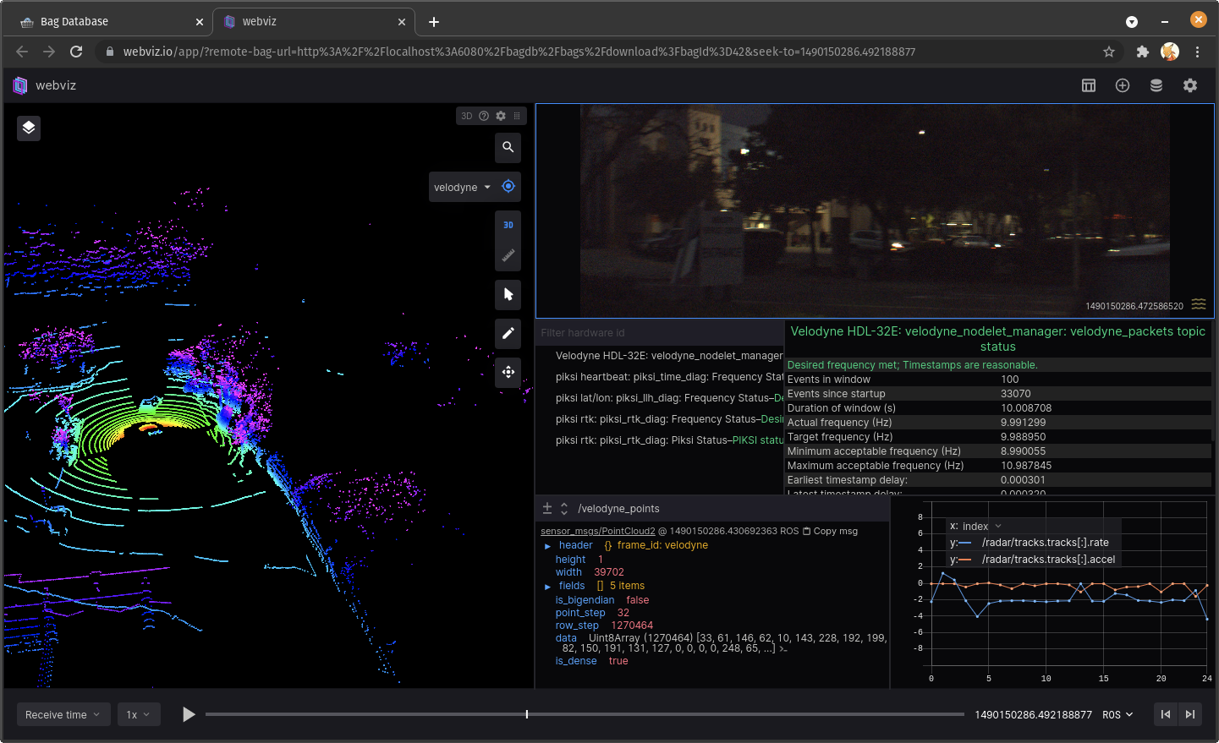Open the Receive time ordering dropdown
Image resolution: width=1219 pixels, height=743 pixels.
point(63,714)
